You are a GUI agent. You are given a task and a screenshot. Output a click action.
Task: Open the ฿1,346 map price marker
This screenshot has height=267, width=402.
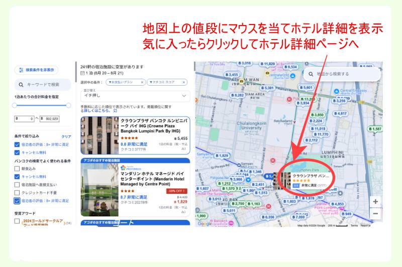pyautogui.click(x=255, y=172)
